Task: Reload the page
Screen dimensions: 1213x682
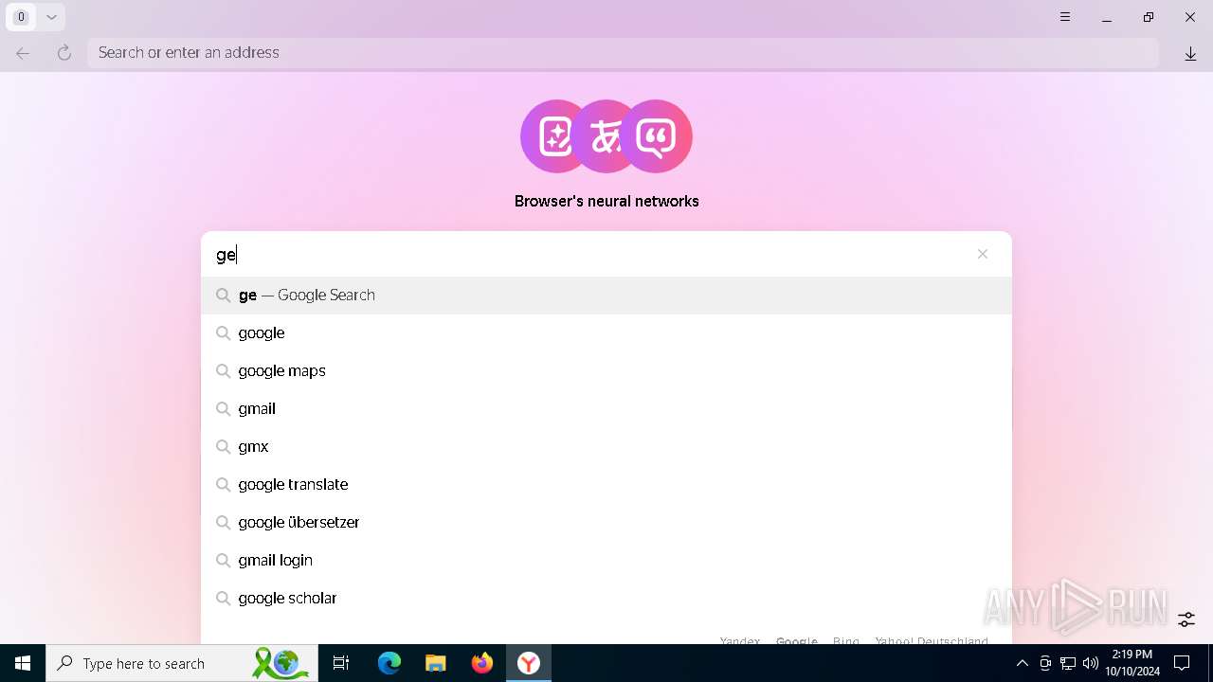Action: pos(63,53)
